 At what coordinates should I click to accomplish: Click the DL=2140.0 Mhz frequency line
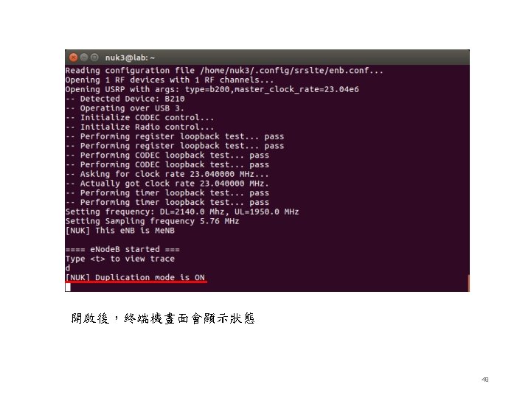click(x=182, y=212)
